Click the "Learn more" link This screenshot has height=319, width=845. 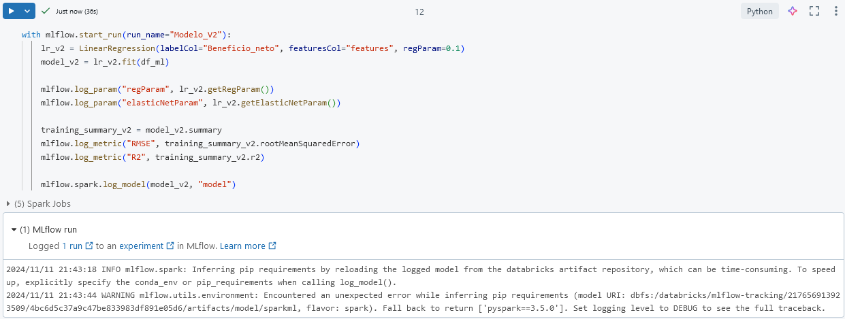pyautogui.click(x=242, y=246)
